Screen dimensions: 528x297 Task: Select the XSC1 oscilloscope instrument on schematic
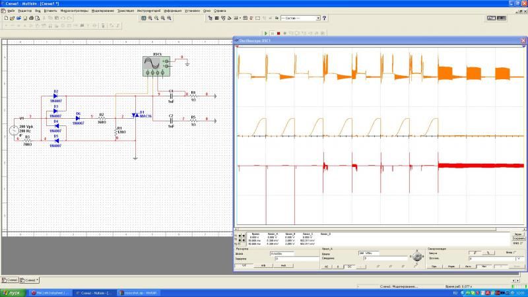tap(152, 65)
